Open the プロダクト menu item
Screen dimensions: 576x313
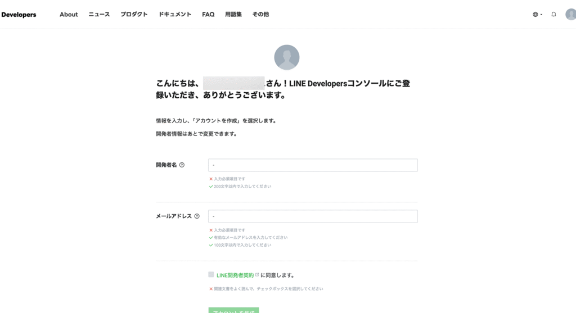[x=134, y=14]
